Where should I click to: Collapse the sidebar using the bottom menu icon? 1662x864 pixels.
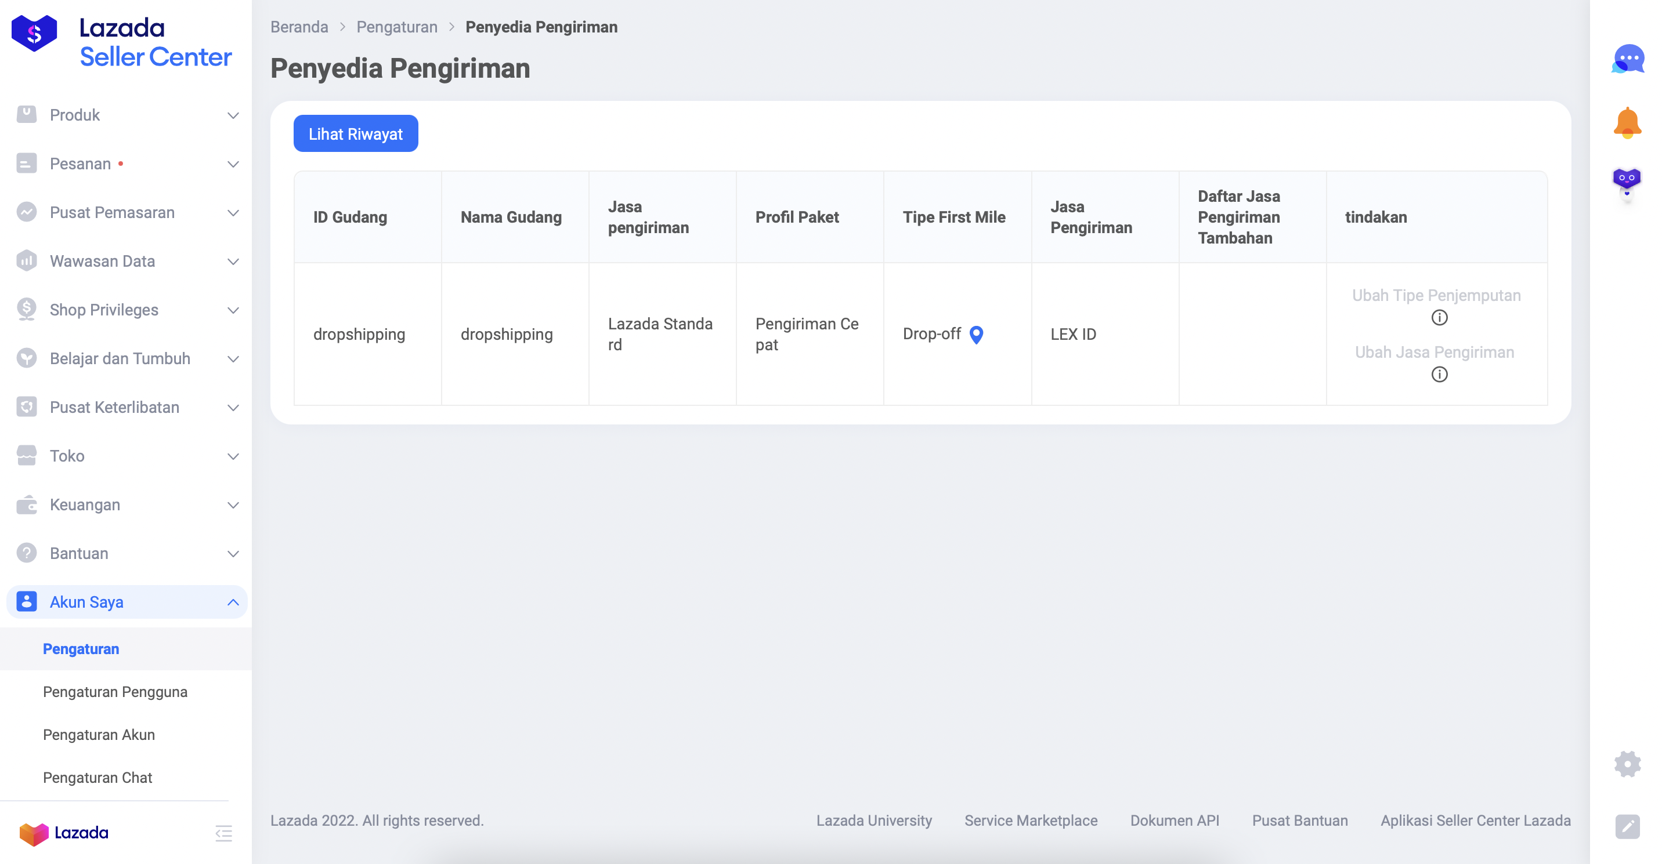pyautogui.click(x=223, y=833)
